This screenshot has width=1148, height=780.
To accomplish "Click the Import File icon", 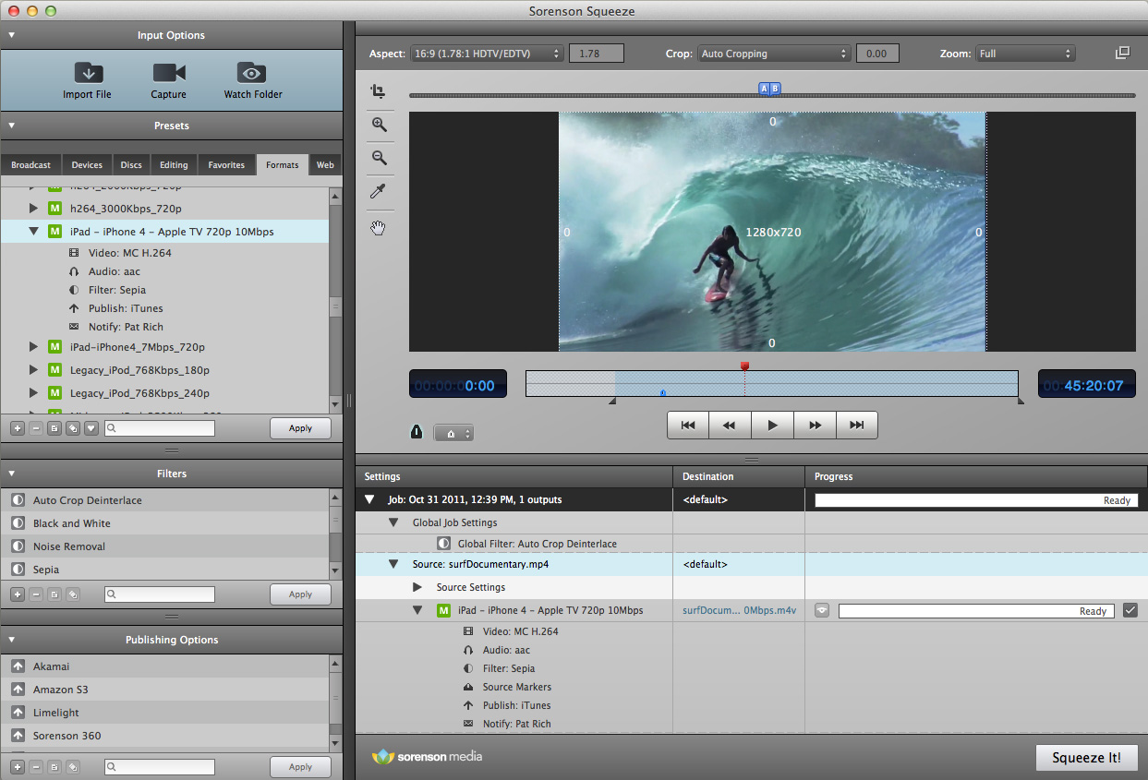I will [x=91, y=74].
